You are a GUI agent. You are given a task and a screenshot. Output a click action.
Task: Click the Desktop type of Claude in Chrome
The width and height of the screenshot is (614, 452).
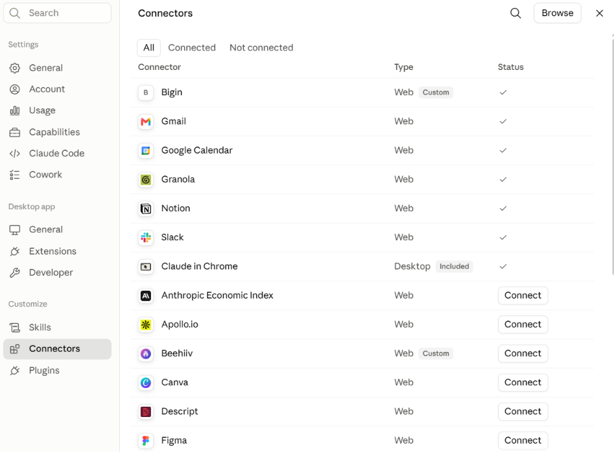point(412,267)
